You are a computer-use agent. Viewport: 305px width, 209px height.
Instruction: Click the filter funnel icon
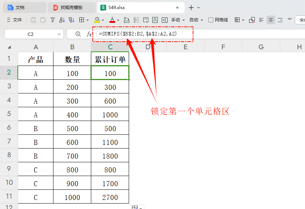52,20
